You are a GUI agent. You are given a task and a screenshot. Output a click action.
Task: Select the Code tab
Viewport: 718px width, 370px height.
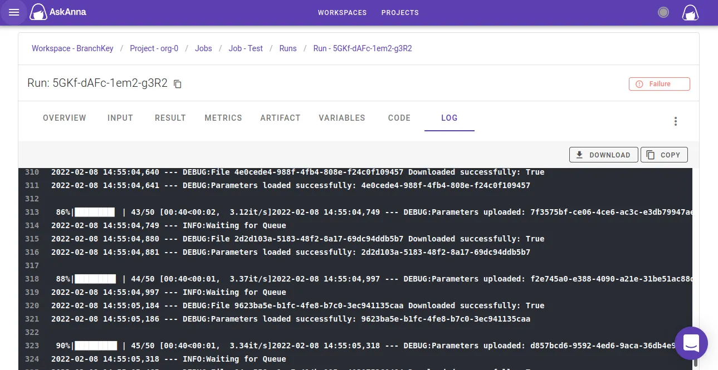tap(399, 118)
